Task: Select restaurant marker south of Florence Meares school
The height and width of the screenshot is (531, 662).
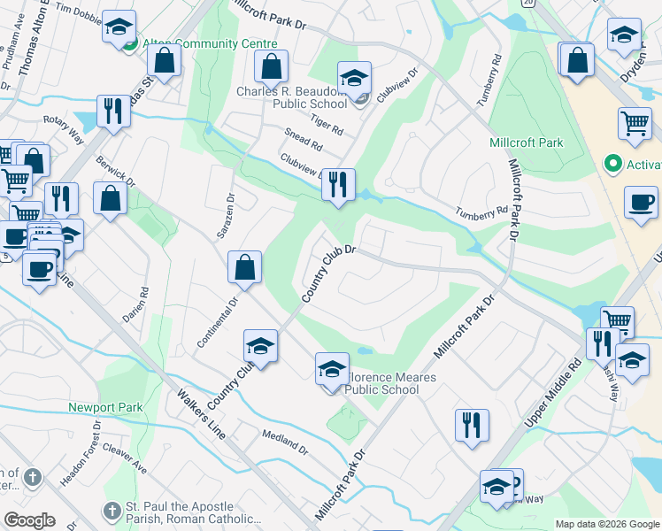Action: coord(472,427)
